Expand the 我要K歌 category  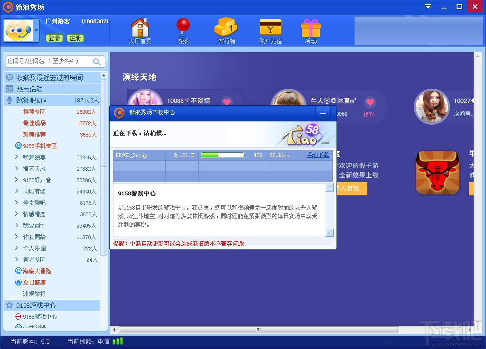pos(17,225)
